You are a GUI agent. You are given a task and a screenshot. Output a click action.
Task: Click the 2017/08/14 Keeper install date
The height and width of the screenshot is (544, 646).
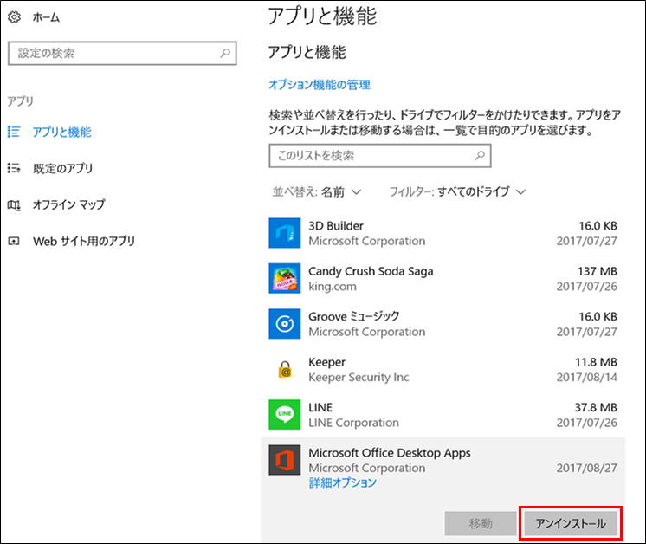coord(586,377)
